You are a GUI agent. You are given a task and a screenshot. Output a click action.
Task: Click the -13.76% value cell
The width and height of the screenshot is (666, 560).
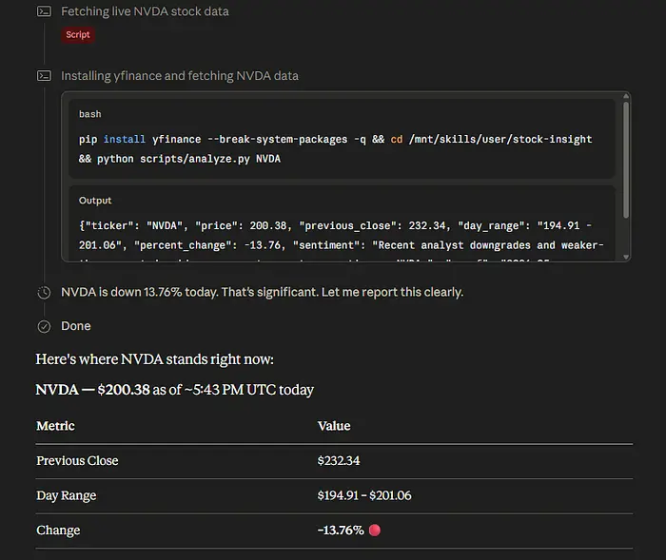coord(341,531)
